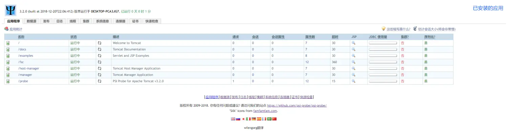The height and width of the screenshot is (140, 508).
Task: Go to the 线程 tab
Action: tap(72, 21)
